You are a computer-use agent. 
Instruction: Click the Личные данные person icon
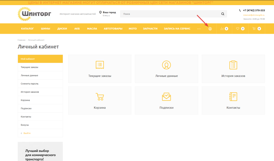(x=166, y=65)
